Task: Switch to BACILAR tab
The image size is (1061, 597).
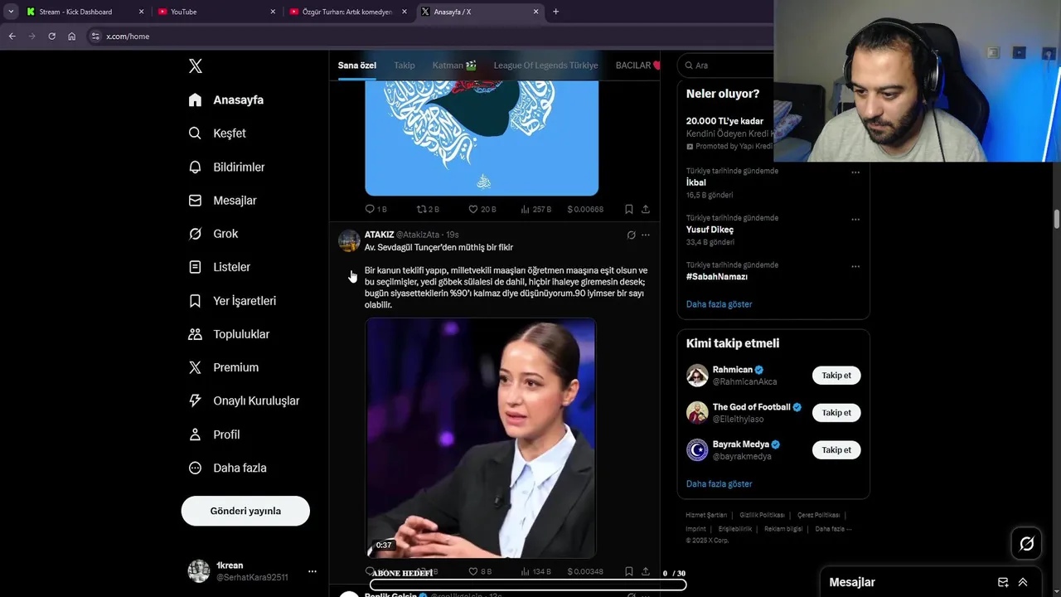Action: coord(637,66)
